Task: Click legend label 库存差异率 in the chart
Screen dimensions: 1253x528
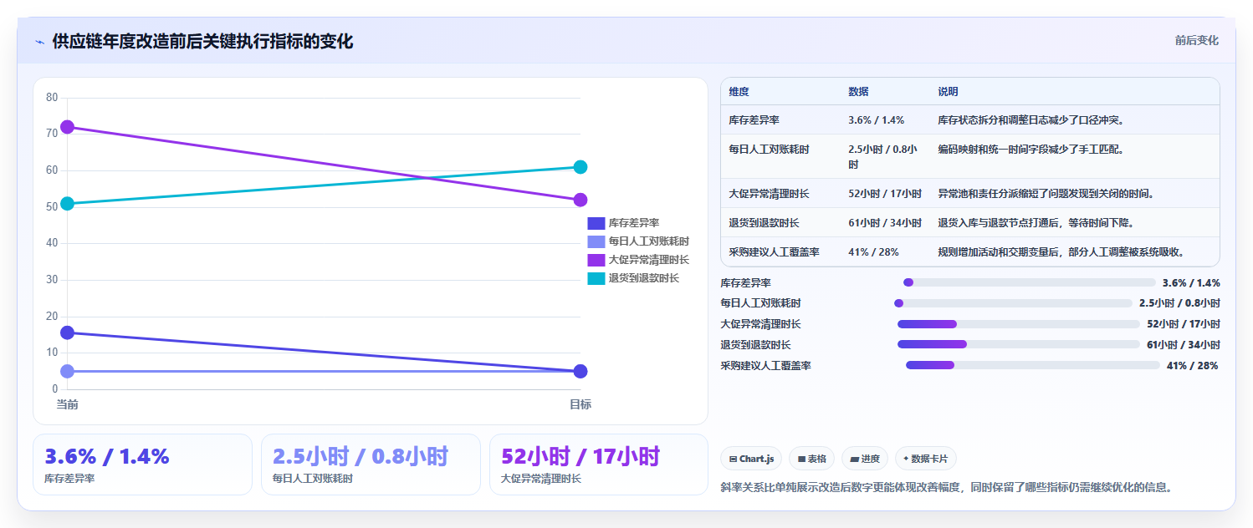Action: tap(634, 223)
